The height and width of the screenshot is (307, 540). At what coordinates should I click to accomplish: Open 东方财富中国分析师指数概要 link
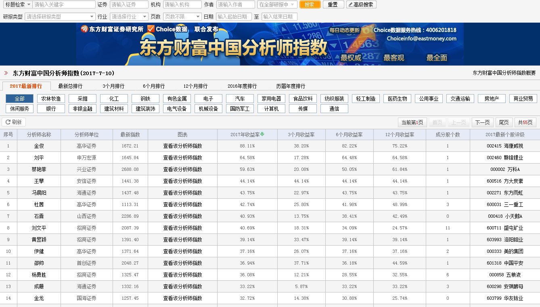(504, 73)
